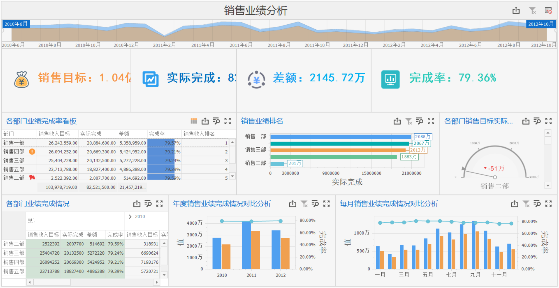Maximize the 每月销售业绩完成情况对比分析 panel

click(548, 204)
